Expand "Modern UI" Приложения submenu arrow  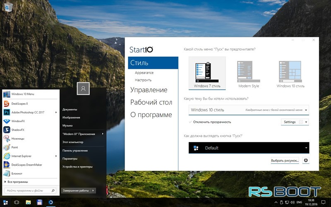pyautogui.click(x=103, y=134)
